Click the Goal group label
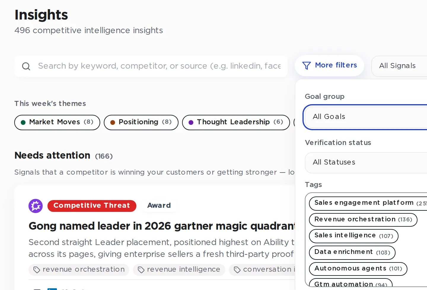Image resolution: width=427 pixels, height=290 pixels. 325,97
